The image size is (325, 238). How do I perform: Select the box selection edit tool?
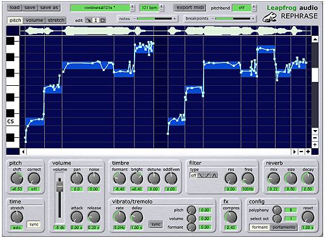pos(103,20)
